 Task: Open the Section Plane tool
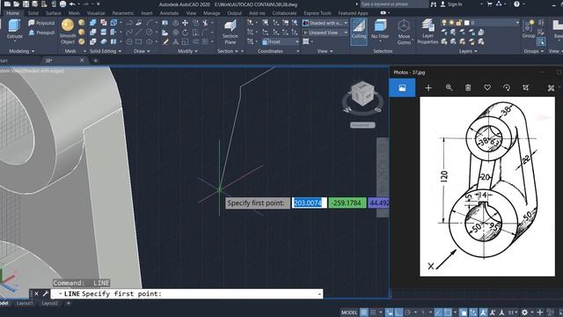click(x=230, y=32)
